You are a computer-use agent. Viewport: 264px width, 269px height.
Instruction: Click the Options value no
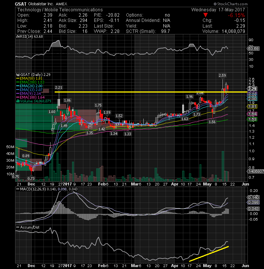pos(167,15)
